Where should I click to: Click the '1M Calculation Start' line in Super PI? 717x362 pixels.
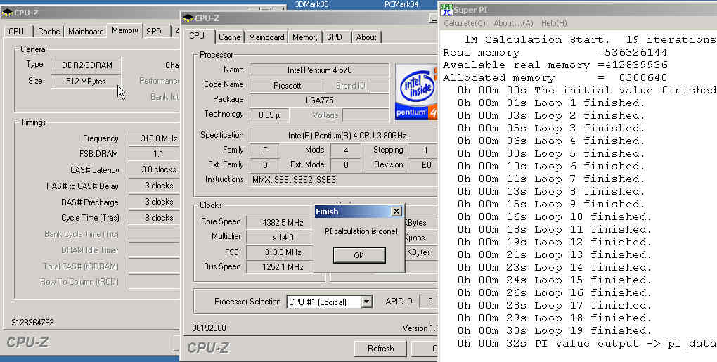(590, 40)
